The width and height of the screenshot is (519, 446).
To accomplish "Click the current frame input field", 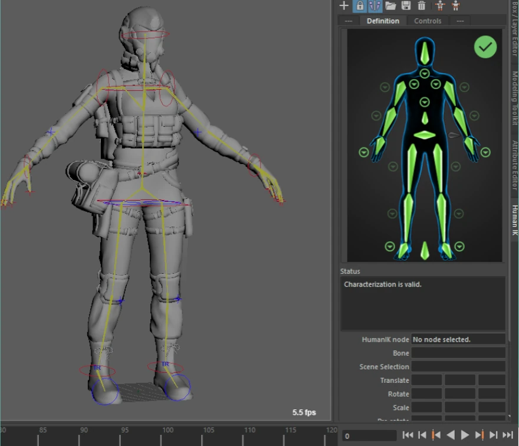I will tap(369, 436).
